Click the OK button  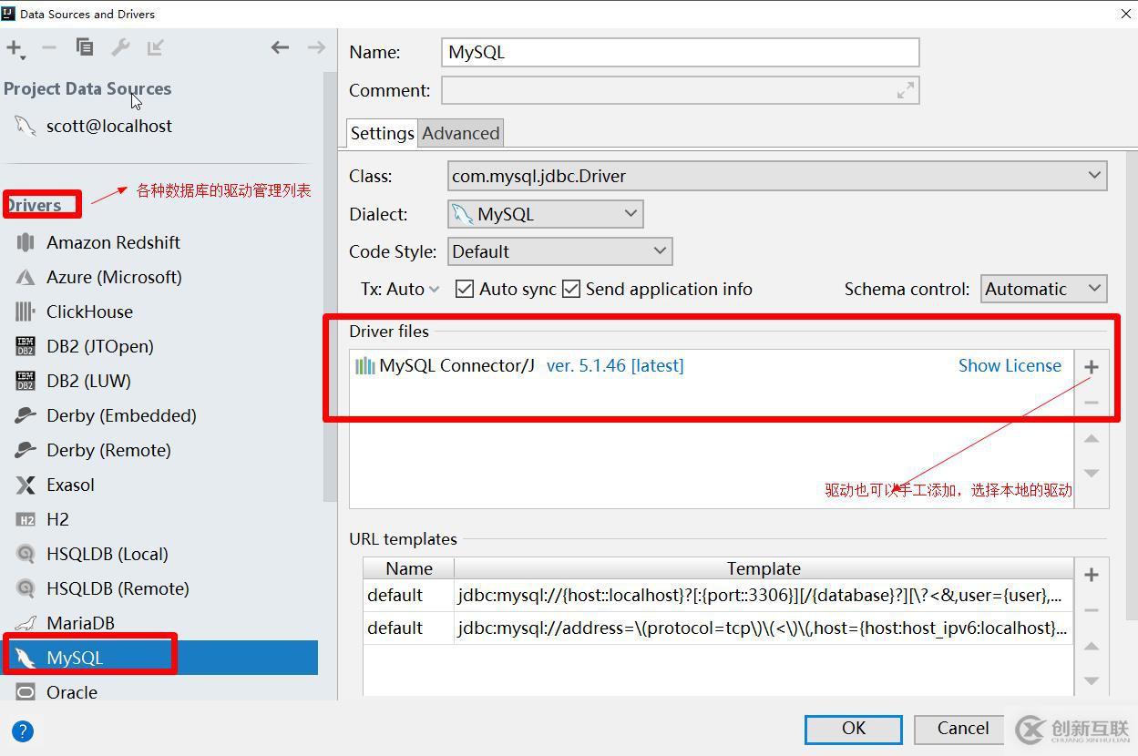click(x=854, y=729)
